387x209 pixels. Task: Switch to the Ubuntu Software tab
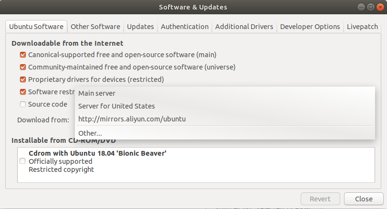point(36,27)
